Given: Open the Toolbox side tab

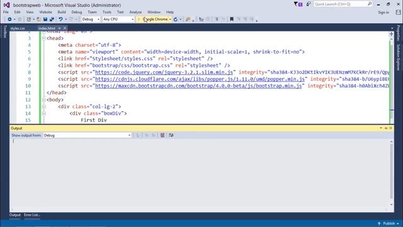Looking at the screenshot, I should 4,32.
